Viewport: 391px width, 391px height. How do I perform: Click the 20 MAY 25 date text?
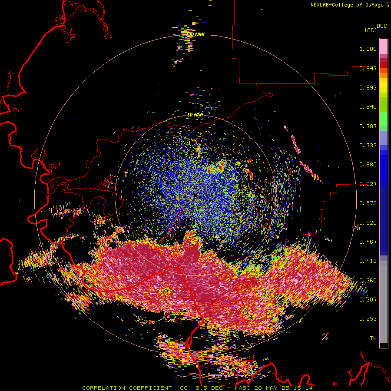pyautogui.click(x=272, y=388)
